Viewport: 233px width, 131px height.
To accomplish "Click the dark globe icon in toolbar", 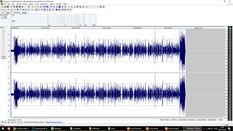I will pyautogui.click(x=60, y=7).
